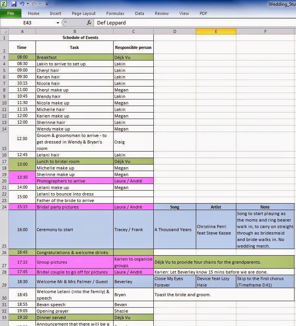Select column C header
Viewport: 296px width, 326px height.
point(133,31)
